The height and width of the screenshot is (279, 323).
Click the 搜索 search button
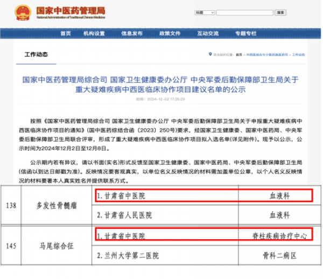pyautogui.click(x=280, y=12)
